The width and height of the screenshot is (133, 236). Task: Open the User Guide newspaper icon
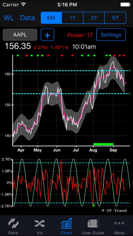[93, 223]
